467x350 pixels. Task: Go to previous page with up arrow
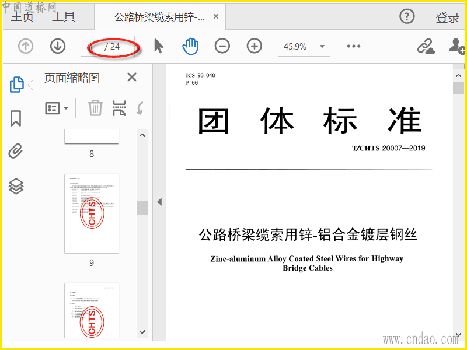(x=25, y=46)
